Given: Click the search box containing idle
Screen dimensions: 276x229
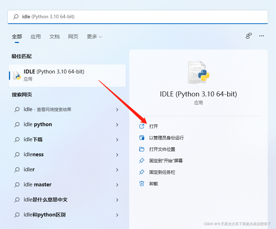Looking at the screenshot, I should [x=138, y=17].
